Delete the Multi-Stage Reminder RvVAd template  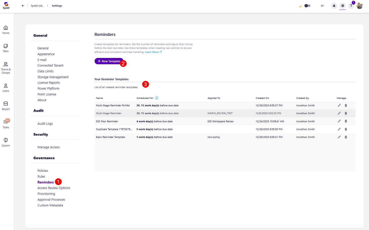[346, 106]
